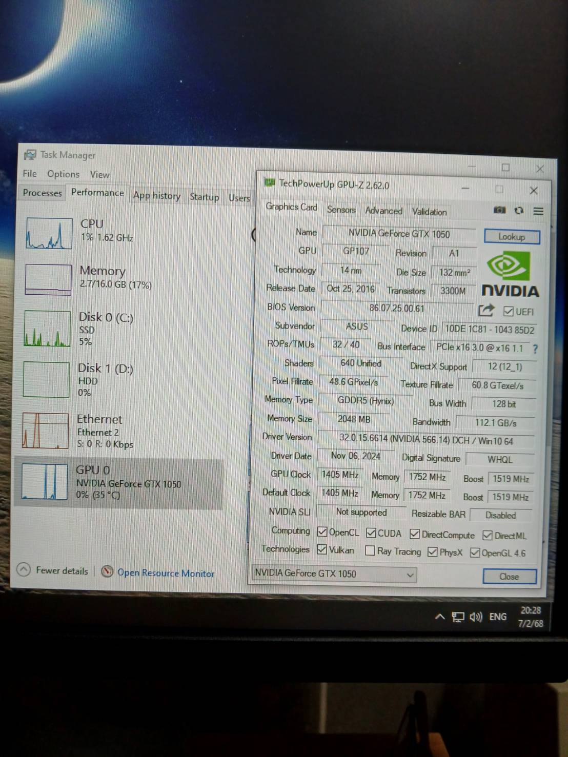Toggle the OpenGL 4.6 checkbox
568x757 pixels.
tap(475, 553)
